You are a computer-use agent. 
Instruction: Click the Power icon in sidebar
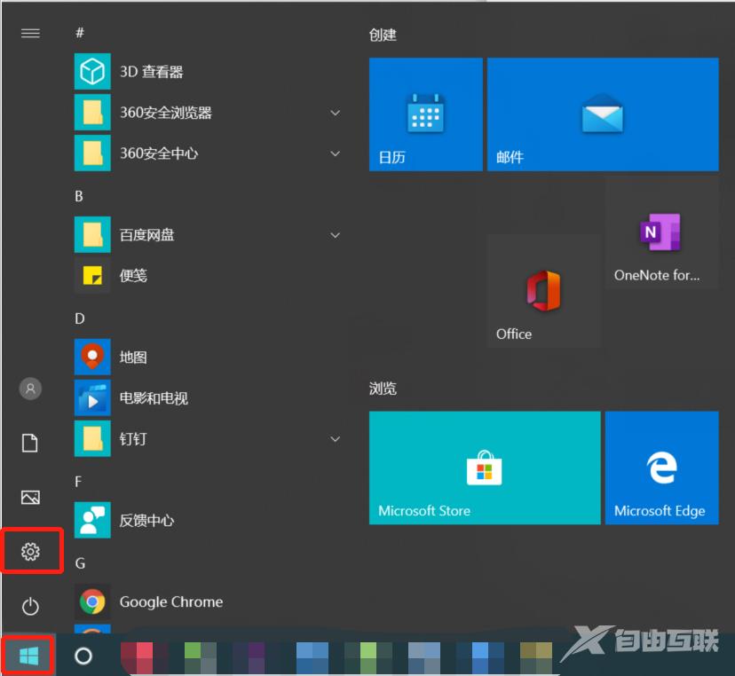pos(30,606)
